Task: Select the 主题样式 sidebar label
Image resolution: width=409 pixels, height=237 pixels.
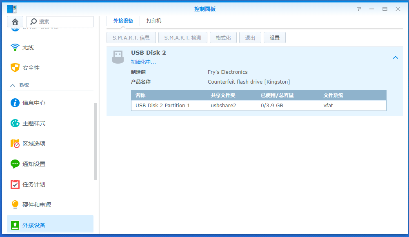Action: (x=34, y=123)
